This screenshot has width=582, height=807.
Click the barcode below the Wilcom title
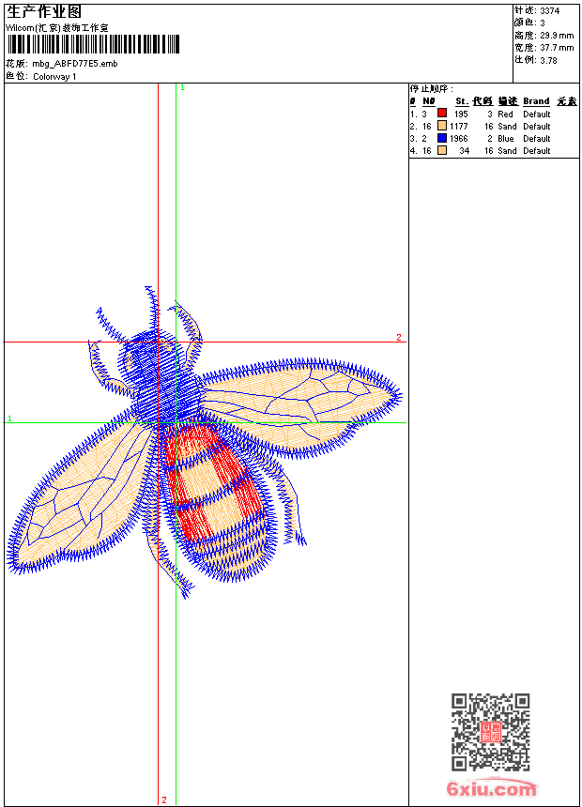93,44
